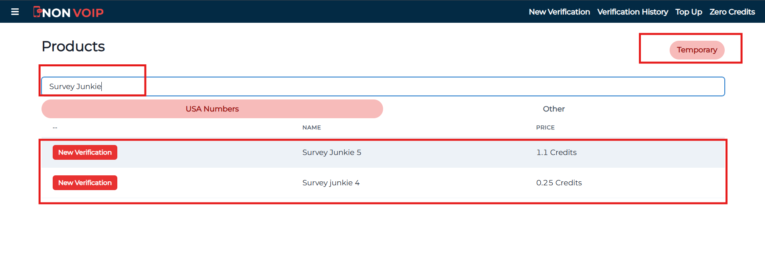Toggle the Temporary number type pill
Viewport: 765px width, 268px height.
click(x=697, y=50)
